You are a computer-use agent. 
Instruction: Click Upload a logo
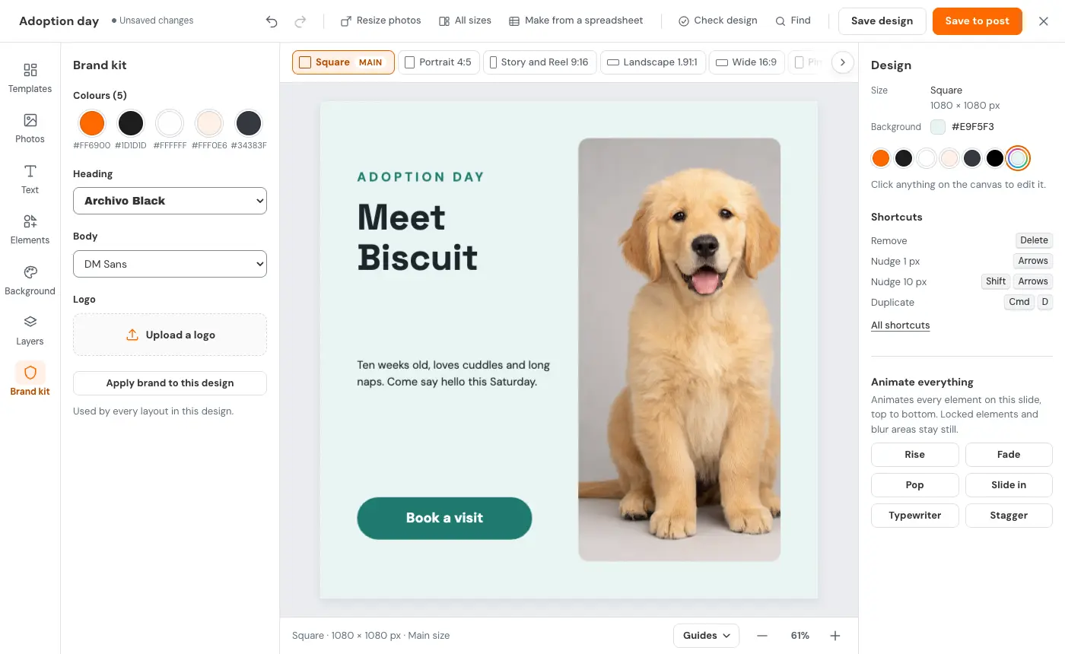click(x=170, y=335)
